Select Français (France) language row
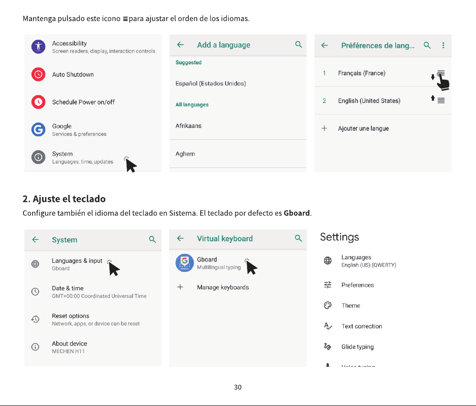 pyautogui.click(x=383, y=73)
